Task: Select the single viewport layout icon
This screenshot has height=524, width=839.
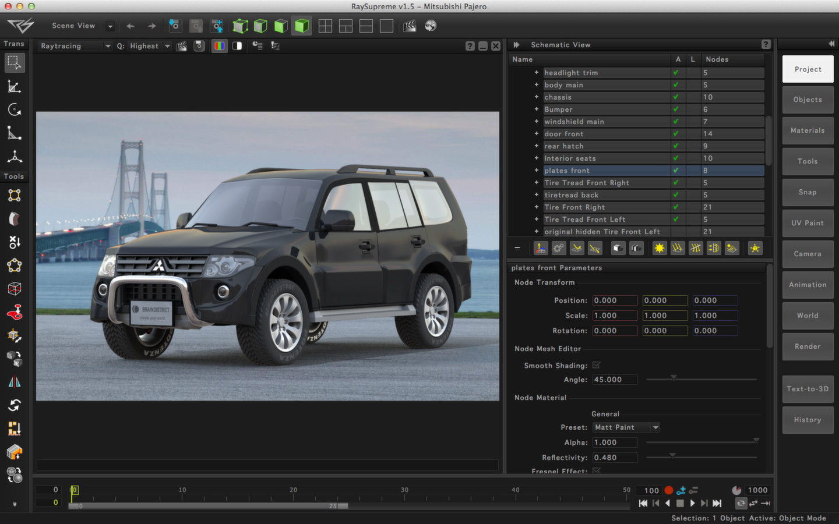Action: click(386, 26)
